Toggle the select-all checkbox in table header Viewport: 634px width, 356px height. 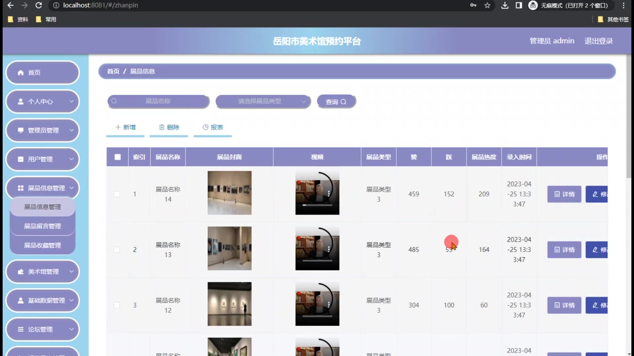coord(118,157)
